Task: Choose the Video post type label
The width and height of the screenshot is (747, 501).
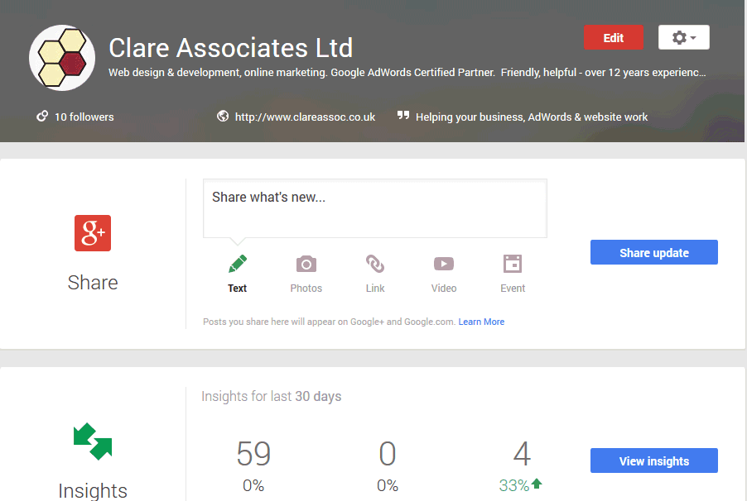Action: pyautogui.click(x=444, y=289)
